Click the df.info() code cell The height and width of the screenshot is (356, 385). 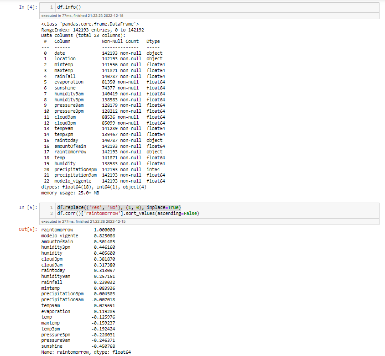[209, 7]
